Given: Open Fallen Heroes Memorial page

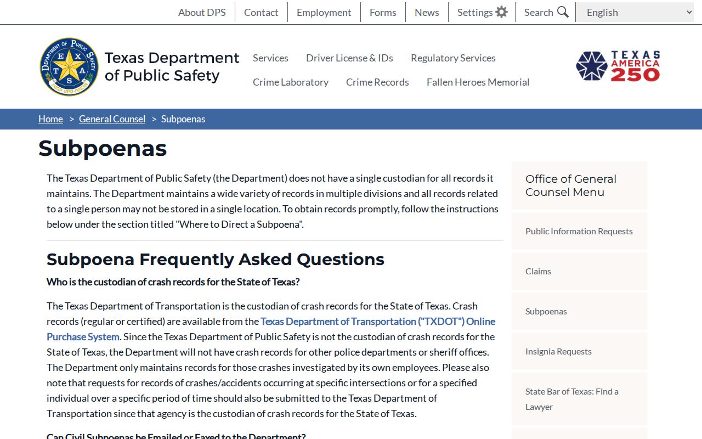Looking at the screenshot, I should 478,82.
